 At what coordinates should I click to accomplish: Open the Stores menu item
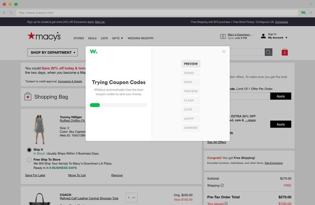click(78, 38)
